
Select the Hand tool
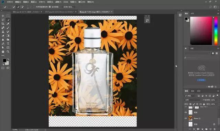coord(3,52)
